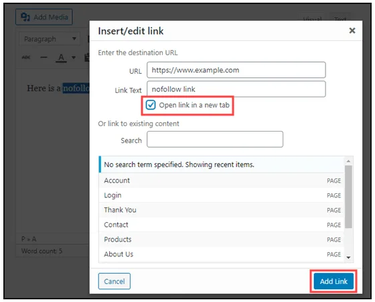This screenshot has height=302, width=375.
Task: Click the Add Link button
Action: pyautogui.click(x=333, y=281)
